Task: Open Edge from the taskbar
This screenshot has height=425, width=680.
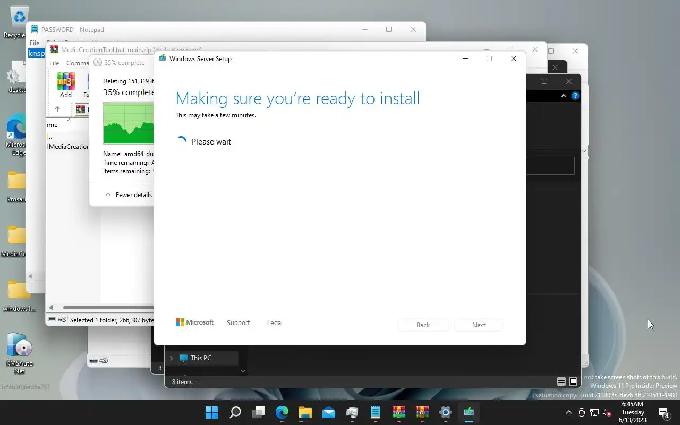Action: (282, 412)
